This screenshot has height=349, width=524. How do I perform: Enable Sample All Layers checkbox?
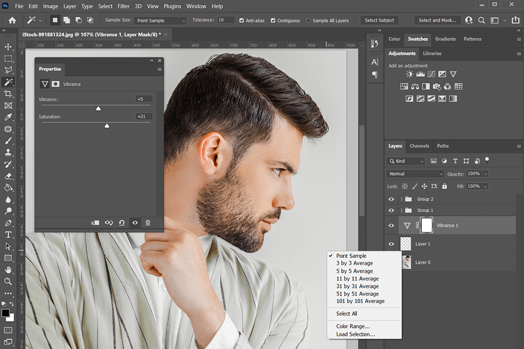point(308,20)
